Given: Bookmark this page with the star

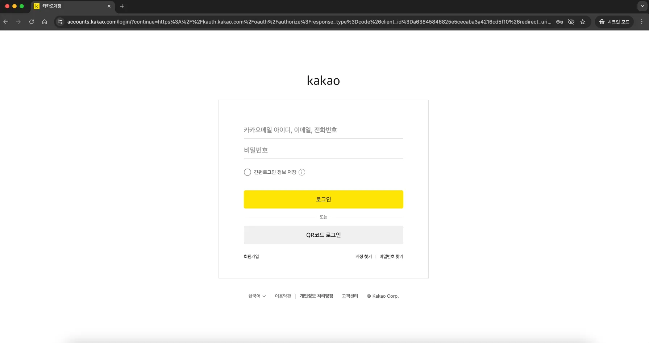Looking at the screenshot, I should 583,22.
